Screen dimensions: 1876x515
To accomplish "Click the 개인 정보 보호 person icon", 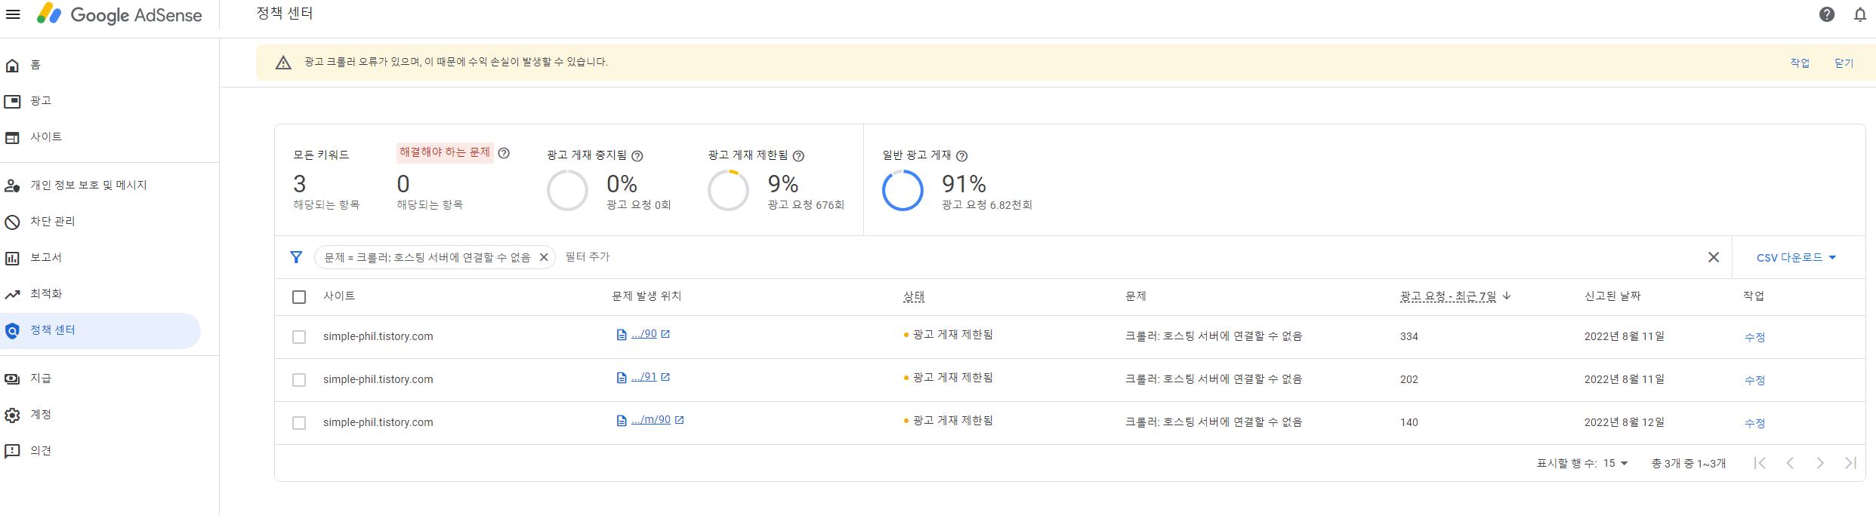I will click(x=12, y=185).
